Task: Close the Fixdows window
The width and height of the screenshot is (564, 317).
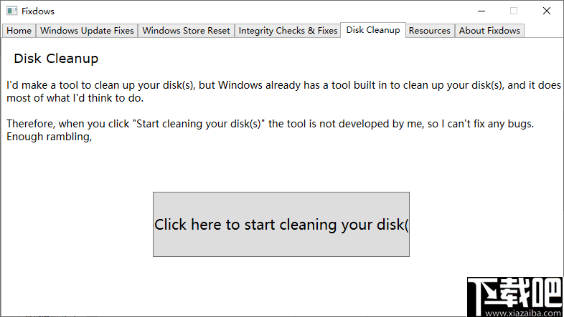Action: (x=547, y=11)
